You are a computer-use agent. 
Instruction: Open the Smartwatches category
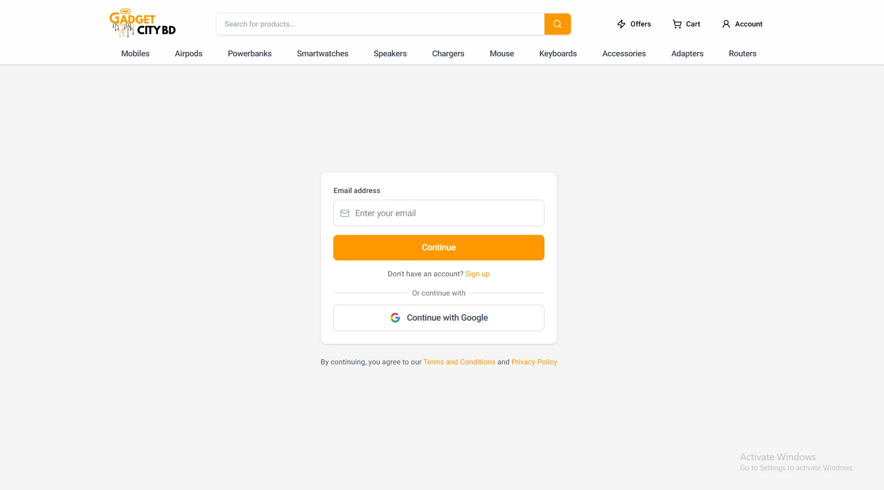pos(322,53)
